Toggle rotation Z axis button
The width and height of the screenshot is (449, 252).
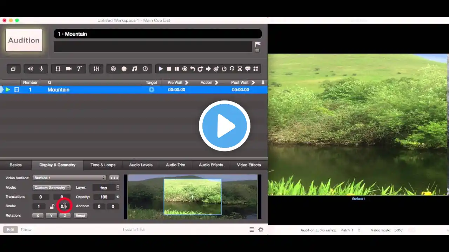(x=65, y=216)
